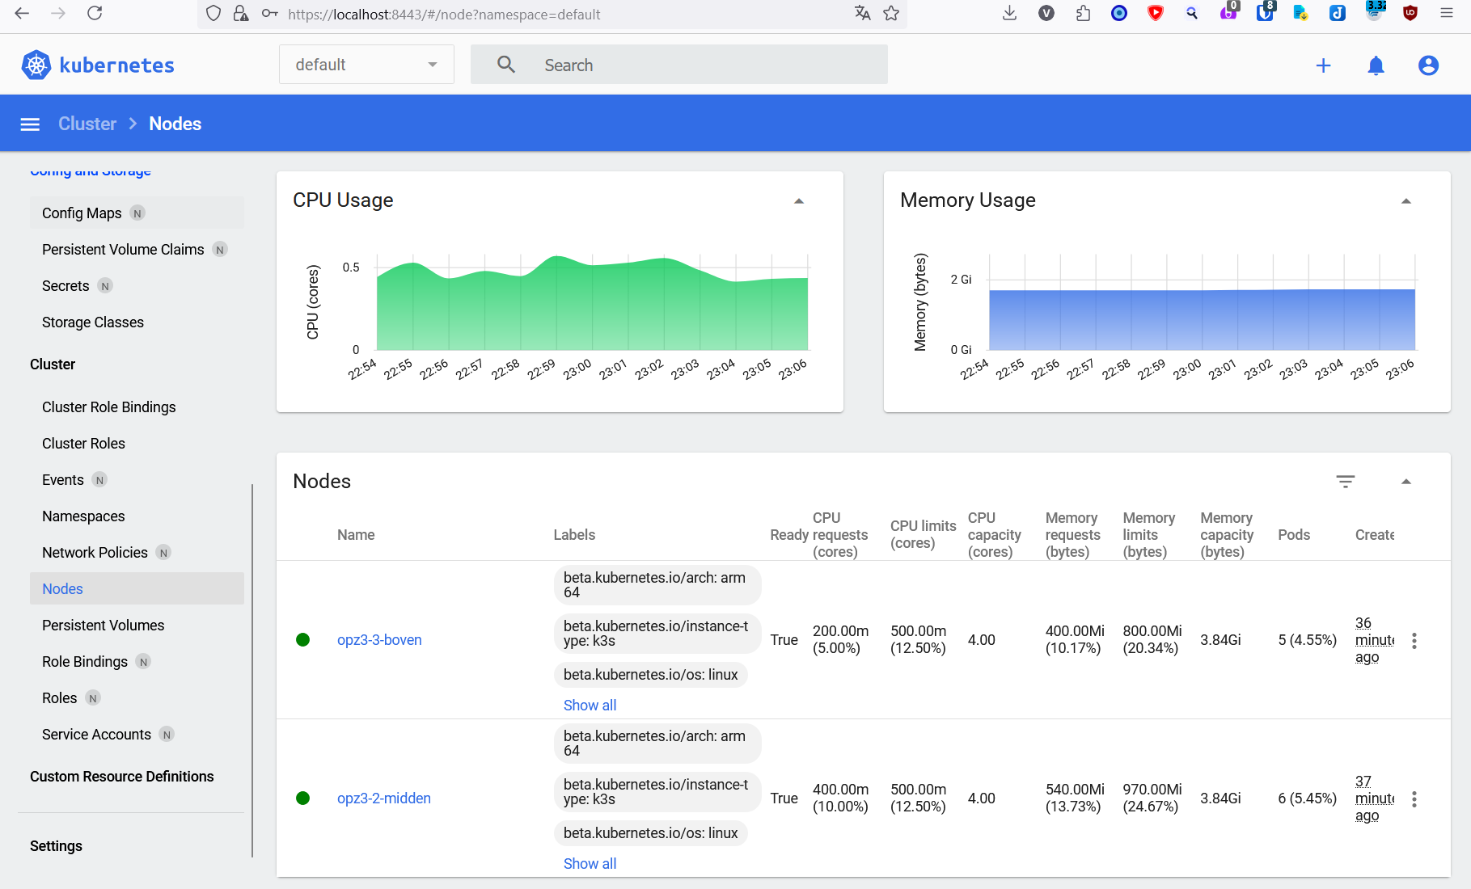Image resolution: width=1471 pixels, height=889 pixels.
Task: Open Persistent Volume Claims in sidebar
Action: coord(137,249)
